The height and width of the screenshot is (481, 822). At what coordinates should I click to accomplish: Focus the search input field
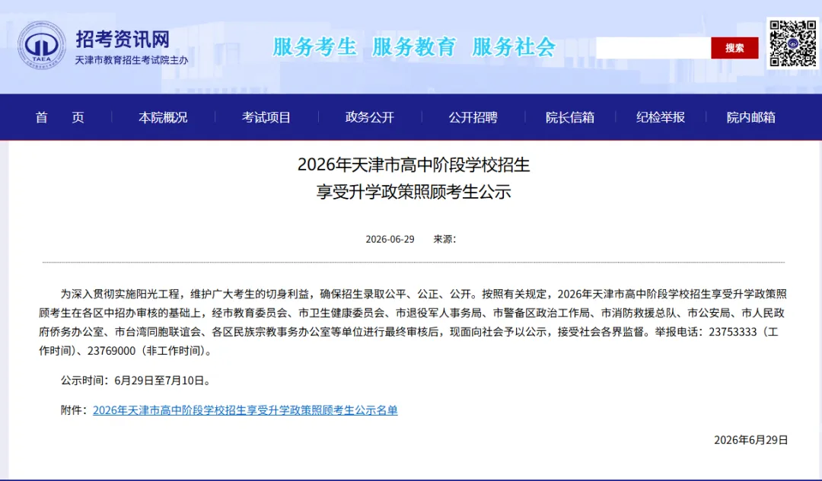coord(653,48)
